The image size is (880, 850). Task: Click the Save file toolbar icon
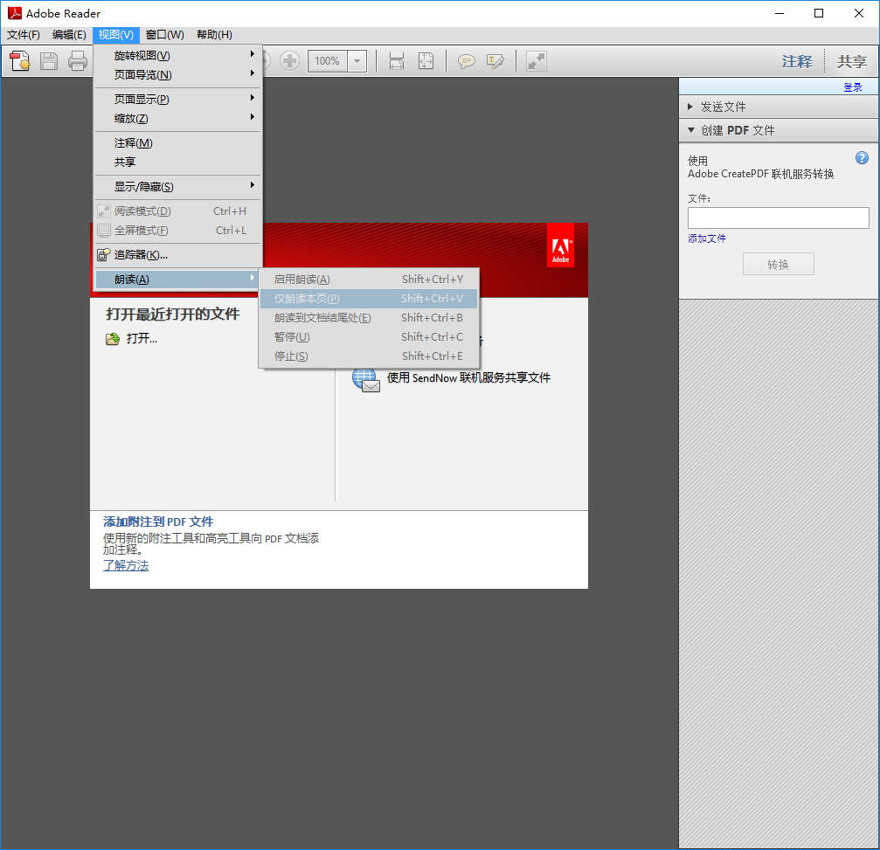pyautogui.click(x=49, y=60)
